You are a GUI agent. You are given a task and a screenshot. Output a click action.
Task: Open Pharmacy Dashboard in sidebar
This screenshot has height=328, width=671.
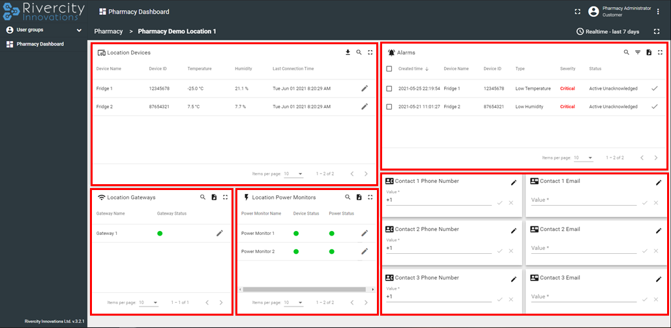pyautogui.click(x=40, y=44)
